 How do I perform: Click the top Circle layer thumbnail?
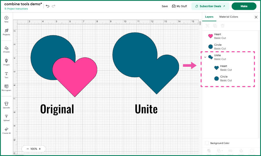(211, 47)
